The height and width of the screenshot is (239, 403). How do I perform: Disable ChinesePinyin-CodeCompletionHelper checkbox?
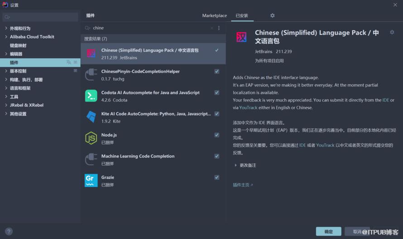coord(217,71)
